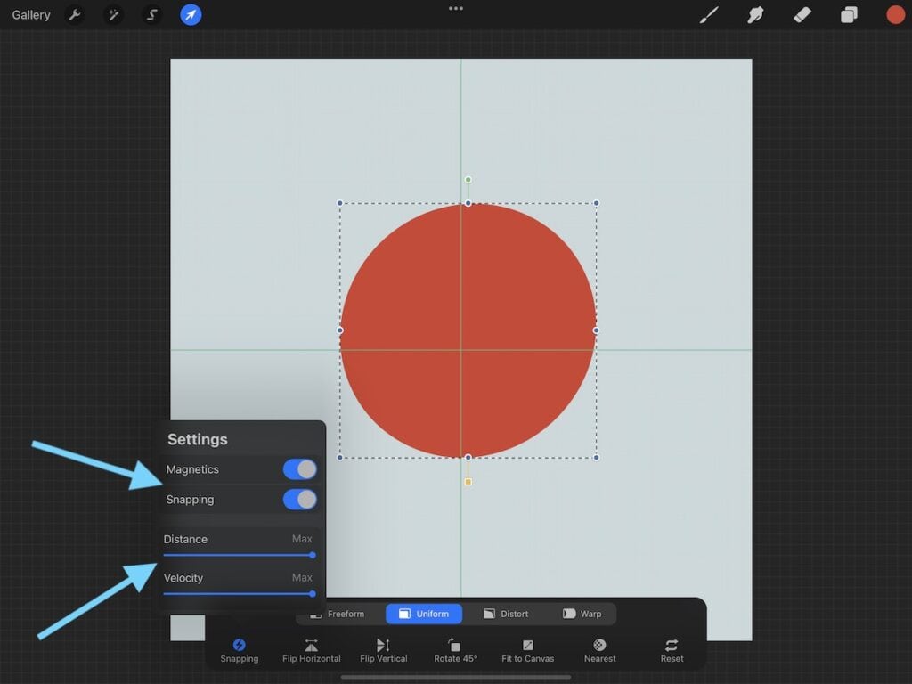This screenshot has height=684, width=912.
Task: Toggle the Magnetics switch off
Action: coord(299,469)
